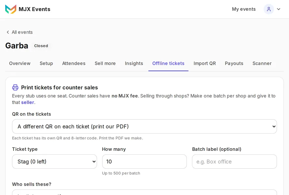The image size is (289, 195).
Task: Click the MJX Events logo icon
Action: pos(11,9)
